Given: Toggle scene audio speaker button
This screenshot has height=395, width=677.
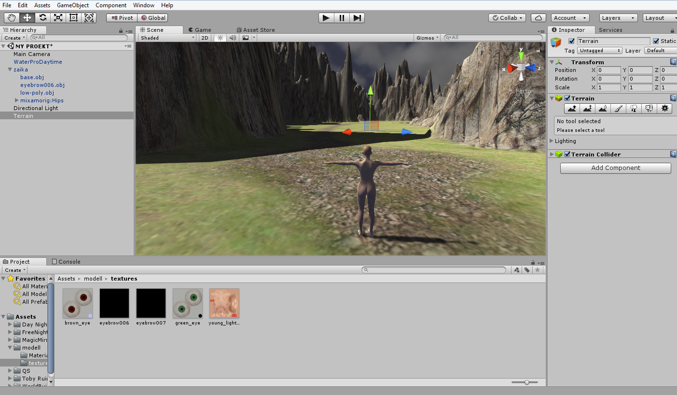Looking at the screenshot, I should [233, 38].
